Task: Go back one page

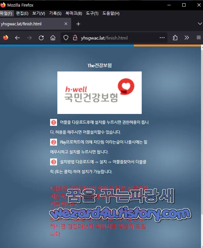Action: pos(17,38)
